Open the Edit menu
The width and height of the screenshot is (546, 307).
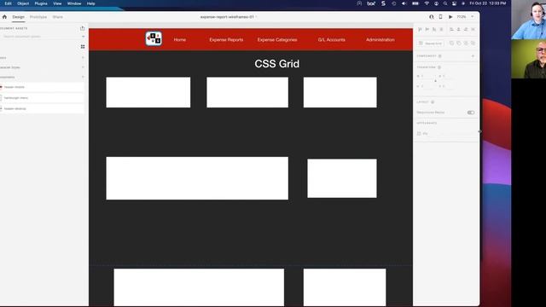pos(8,3)
